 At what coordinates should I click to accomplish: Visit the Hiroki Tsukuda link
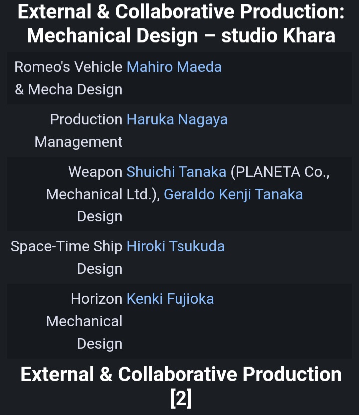point(176,246)
